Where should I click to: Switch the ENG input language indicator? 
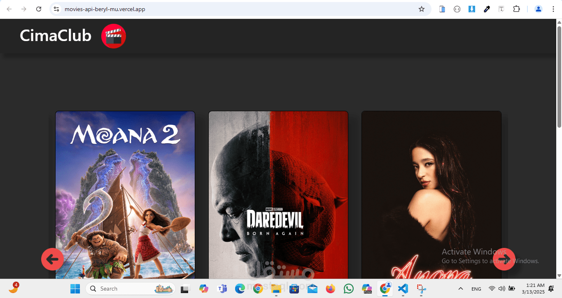476,289
